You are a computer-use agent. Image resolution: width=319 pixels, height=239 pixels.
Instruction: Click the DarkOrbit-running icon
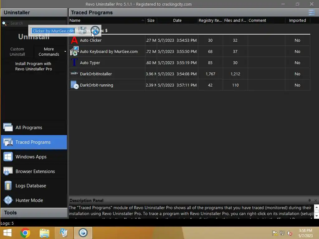coord(74,85)
